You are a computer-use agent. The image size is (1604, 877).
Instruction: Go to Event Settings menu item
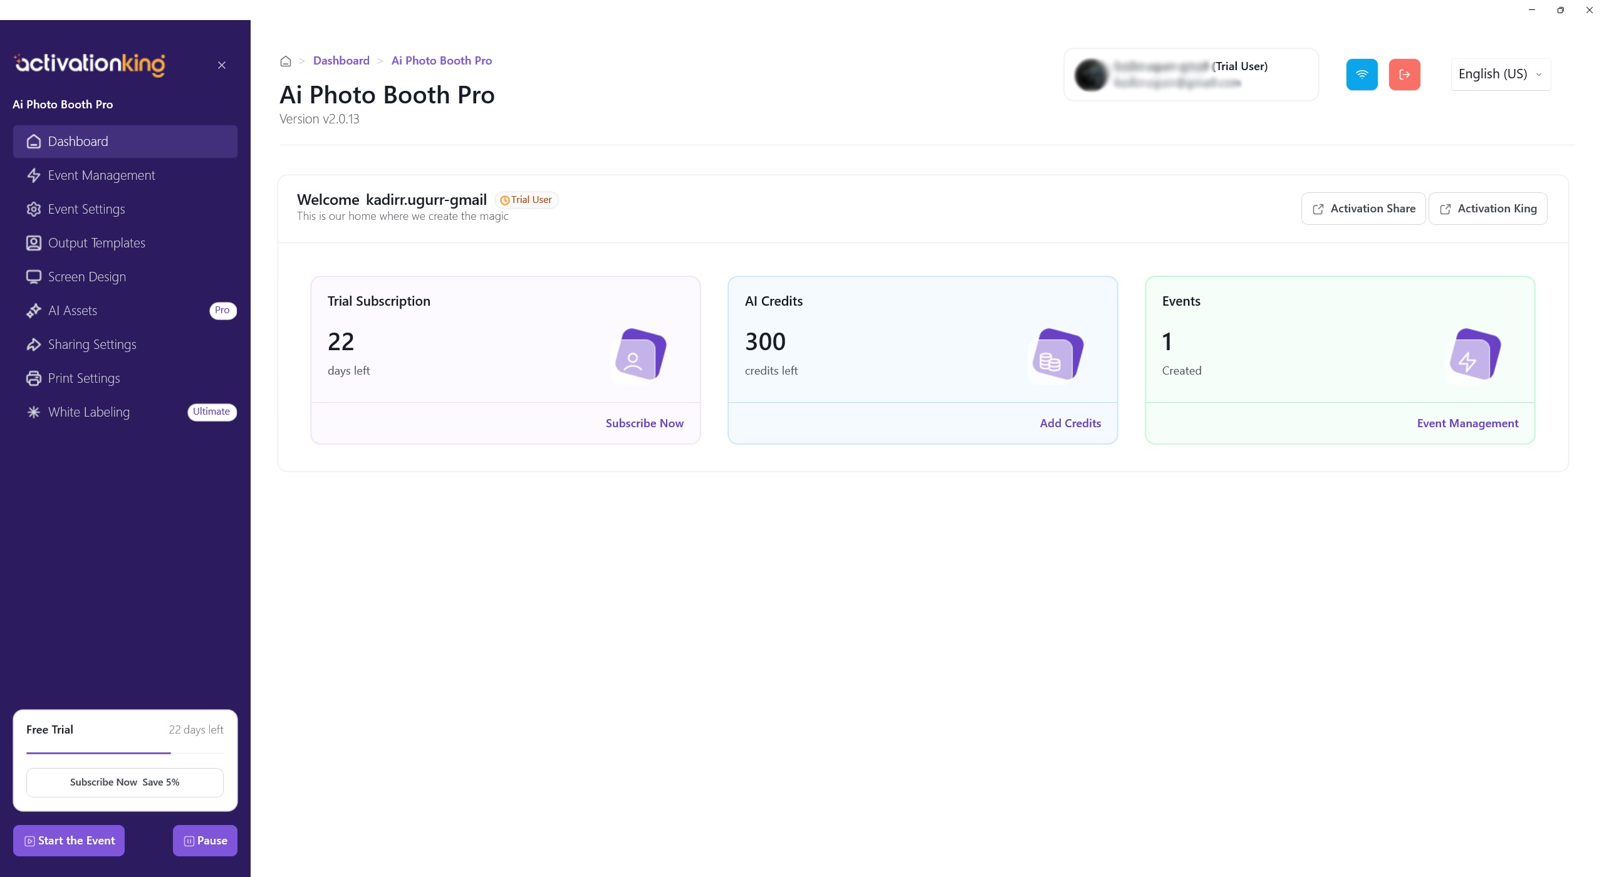tap(86, 209)
